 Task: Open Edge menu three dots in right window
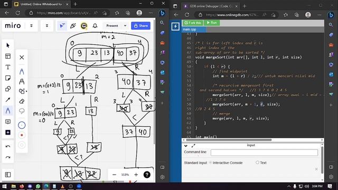tap(319, 15)
